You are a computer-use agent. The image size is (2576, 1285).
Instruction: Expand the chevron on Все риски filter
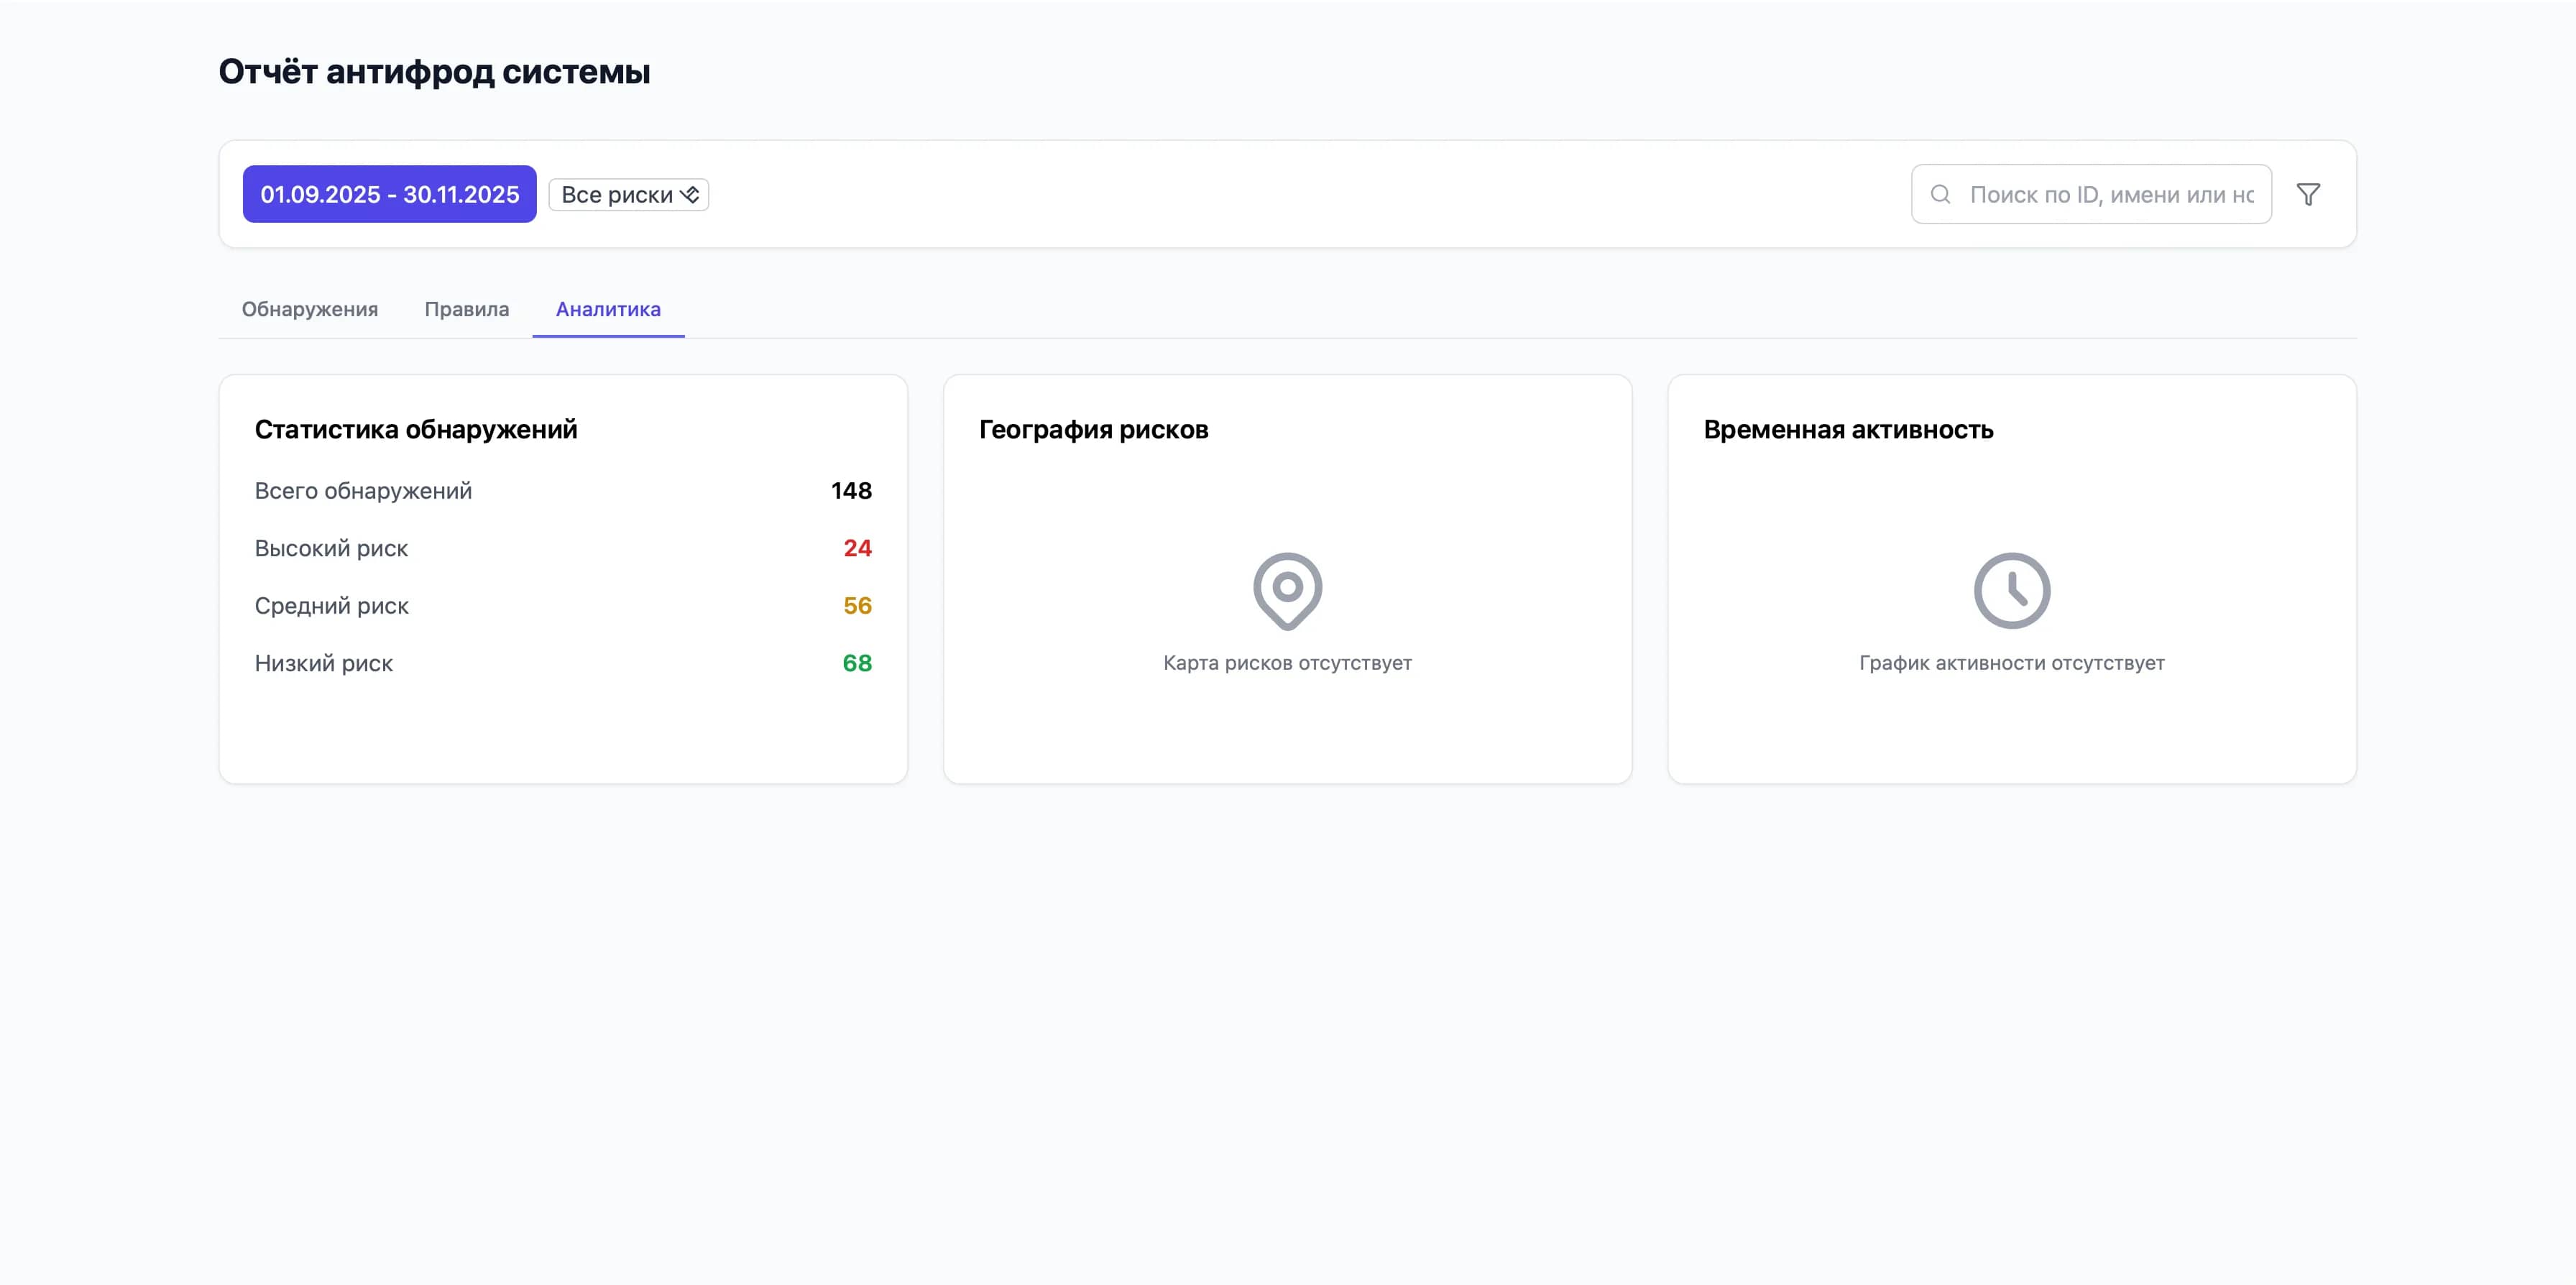tap(690, 194)
